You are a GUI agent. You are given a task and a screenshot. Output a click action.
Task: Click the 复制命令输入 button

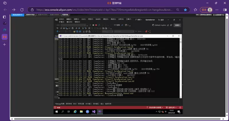click(x=31, y=15)
